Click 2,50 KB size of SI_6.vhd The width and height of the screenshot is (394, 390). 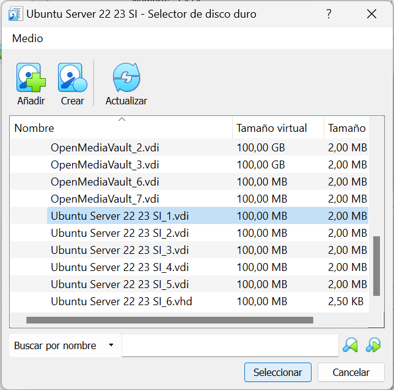point(346,301)
